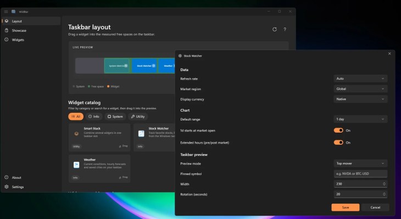Click the WidBar app icon in title bar
The height and width of the screenshot is (219, 401).
(14, 12)
